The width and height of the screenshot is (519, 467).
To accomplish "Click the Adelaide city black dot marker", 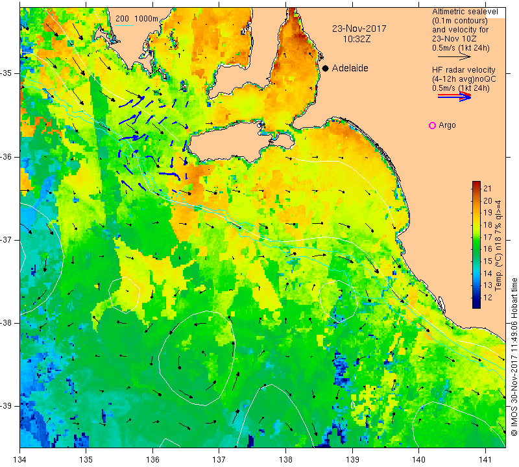I will tap(326, 68).
